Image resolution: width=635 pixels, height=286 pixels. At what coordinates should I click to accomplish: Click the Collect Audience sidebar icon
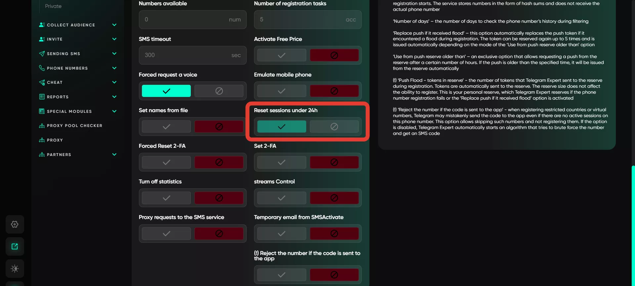point(42,25)
